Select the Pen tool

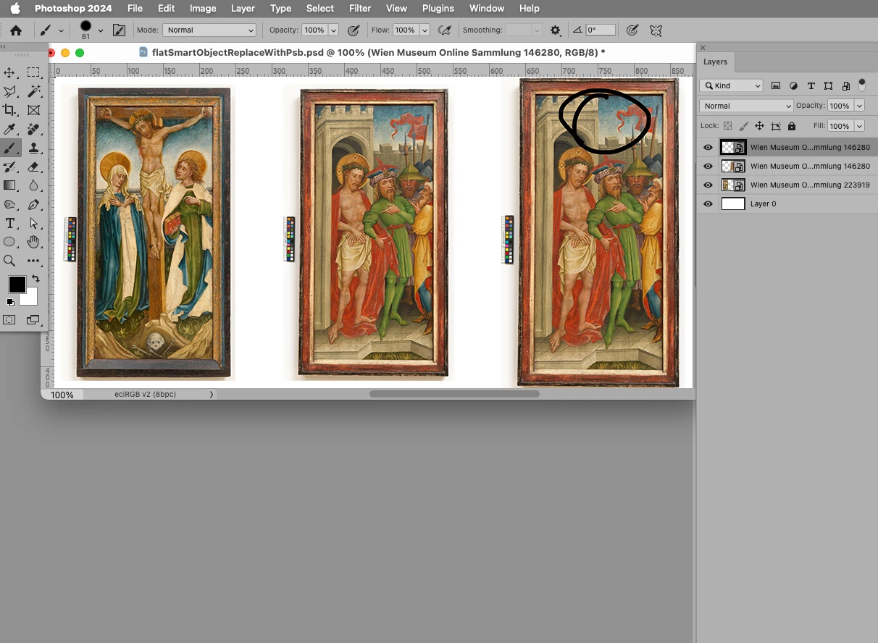point(33,204)
